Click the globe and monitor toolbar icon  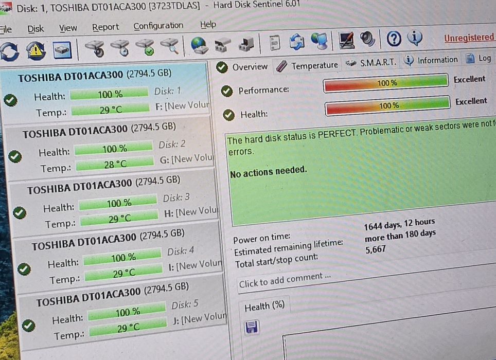[319, 41]
